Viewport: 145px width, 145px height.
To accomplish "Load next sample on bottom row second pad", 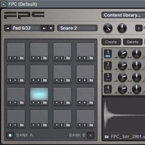I will pyautogui.click(x=39, y=125).
